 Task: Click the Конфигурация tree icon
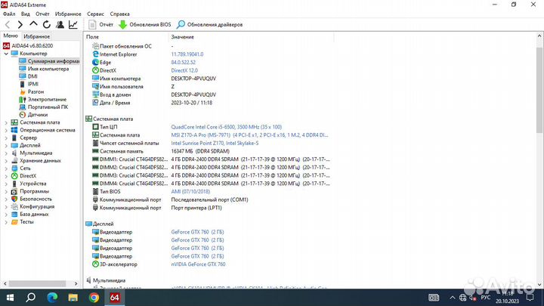click(14, 206)
